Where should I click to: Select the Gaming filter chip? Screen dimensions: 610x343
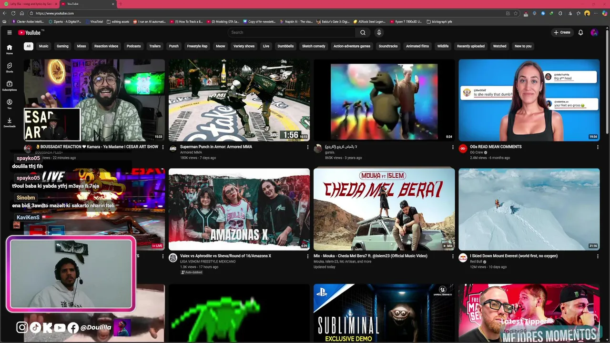point(62,46)
